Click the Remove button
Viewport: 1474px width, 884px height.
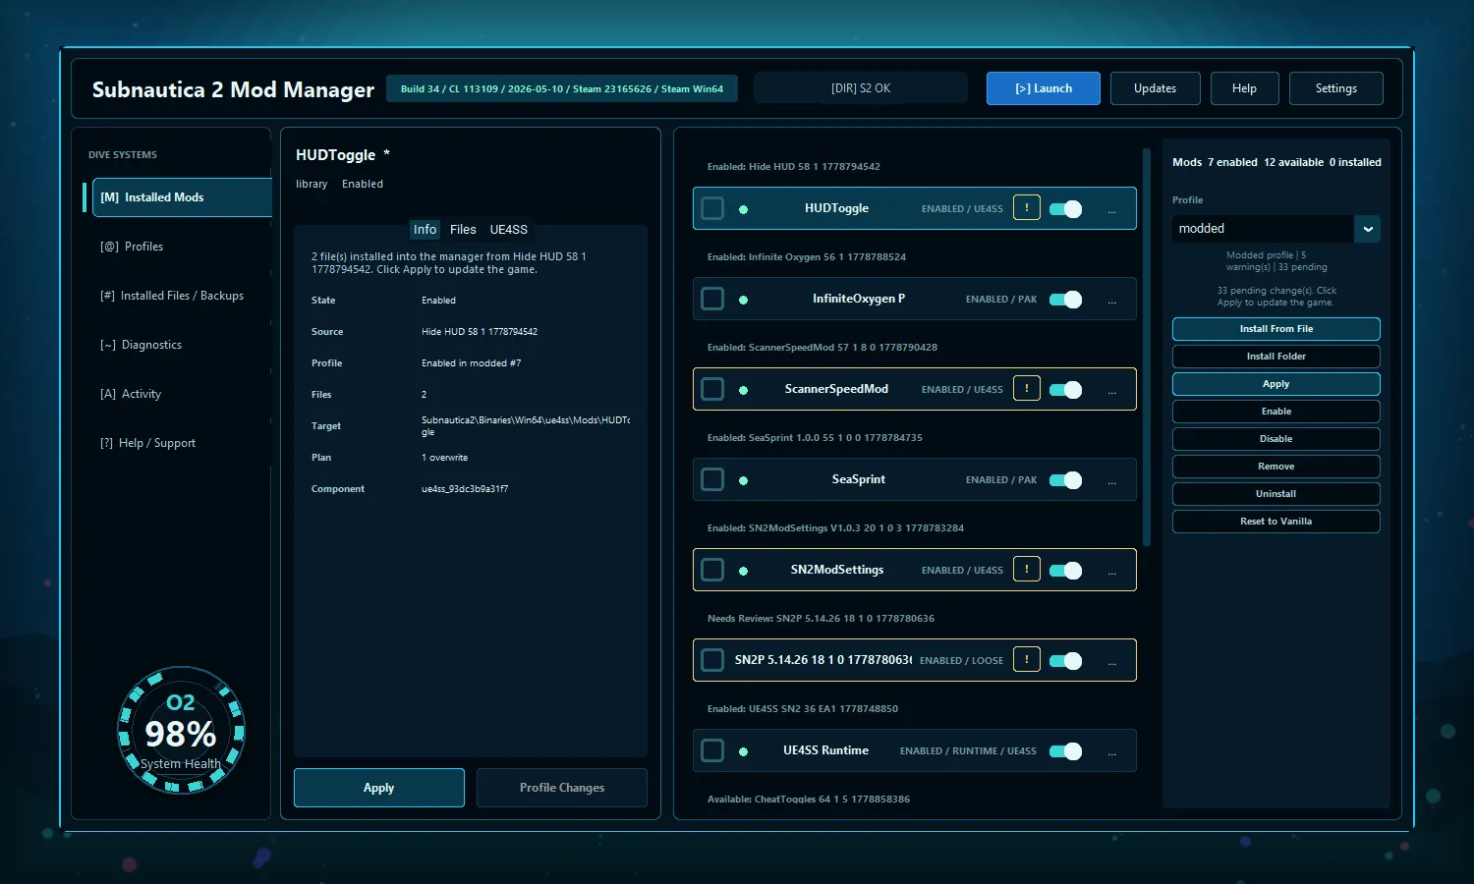[x=1276, y=467]
